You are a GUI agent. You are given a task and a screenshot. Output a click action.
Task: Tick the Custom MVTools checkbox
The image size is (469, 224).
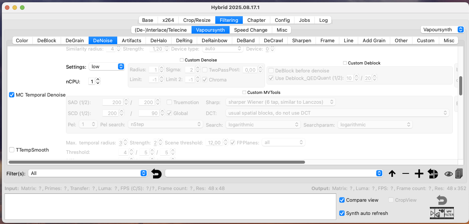244,92
